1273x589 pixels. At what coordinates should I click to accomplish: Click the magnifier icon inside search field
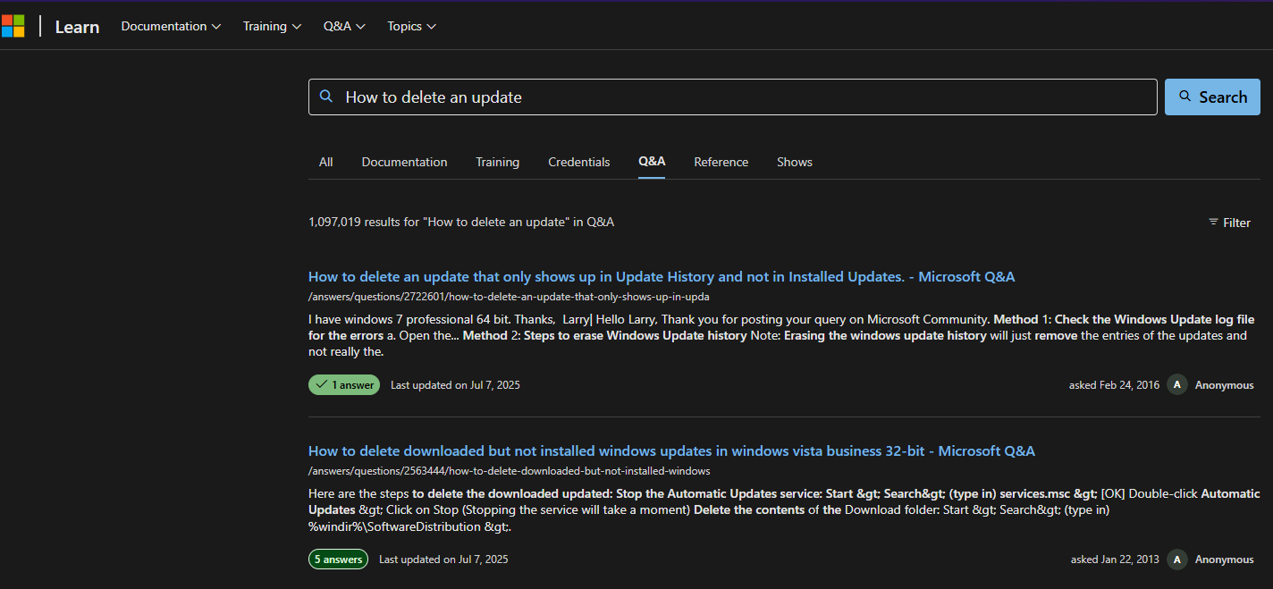(x=326, y=97)
